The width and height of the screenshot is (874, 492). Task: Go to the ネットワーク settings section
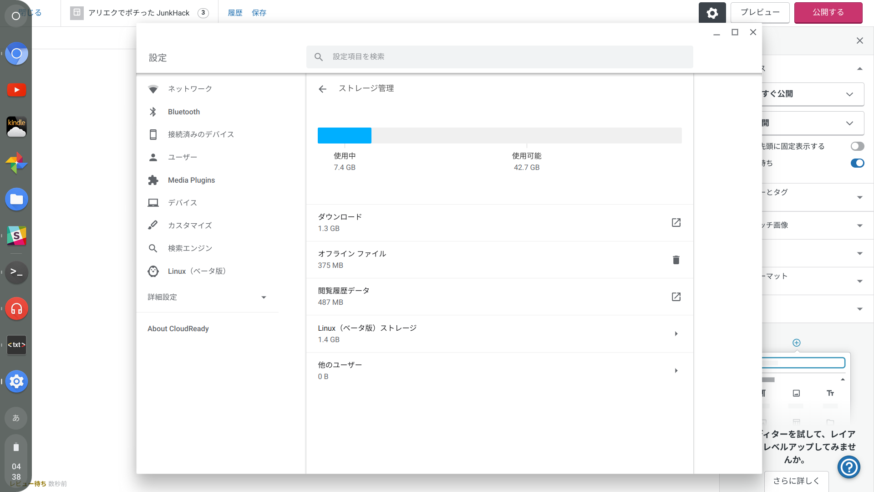coord(189,89)
